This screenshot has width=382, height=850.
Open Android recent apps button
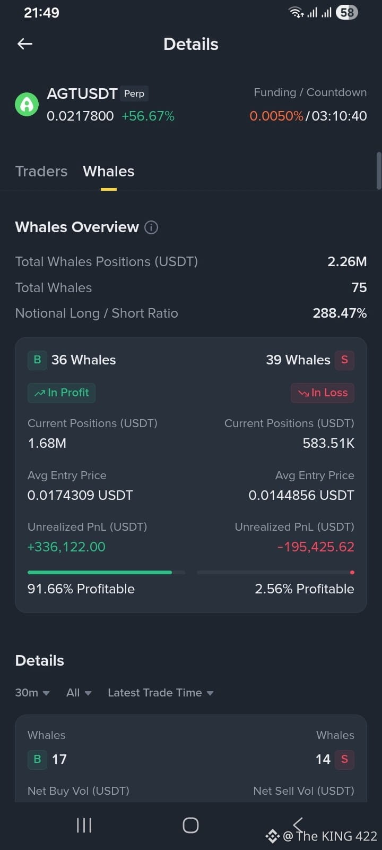coord(84,825)
